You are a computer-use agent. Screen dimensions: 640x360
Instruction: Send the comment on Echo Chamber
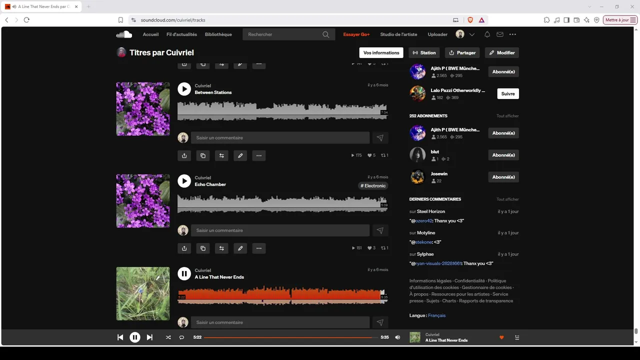(380, 230)
